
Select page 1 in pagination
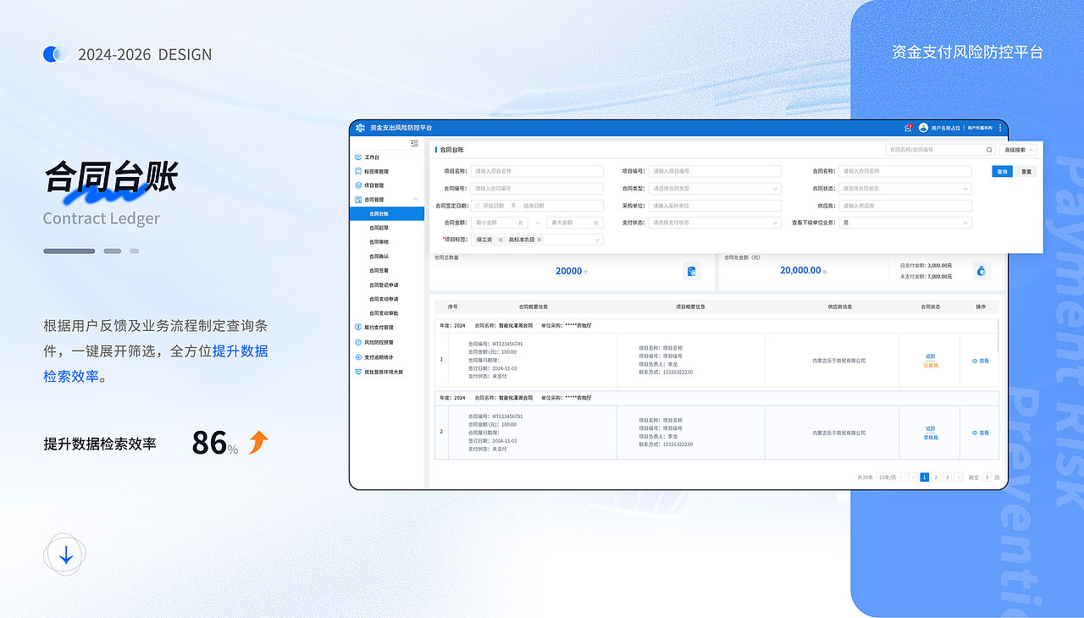click(x=925, y=477)
